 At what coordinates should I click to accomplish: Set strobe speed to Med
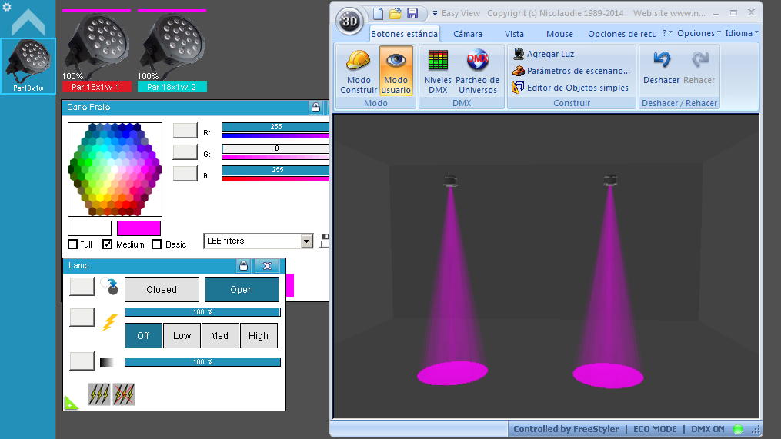pyautogui.click(x=219, y=335)
